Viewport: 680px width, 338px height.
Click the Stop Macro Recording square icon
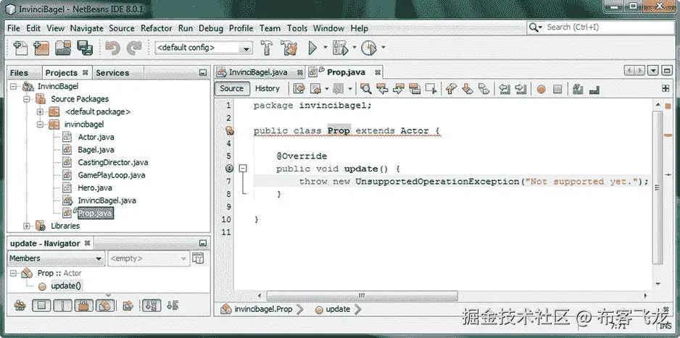coord(557,89)
